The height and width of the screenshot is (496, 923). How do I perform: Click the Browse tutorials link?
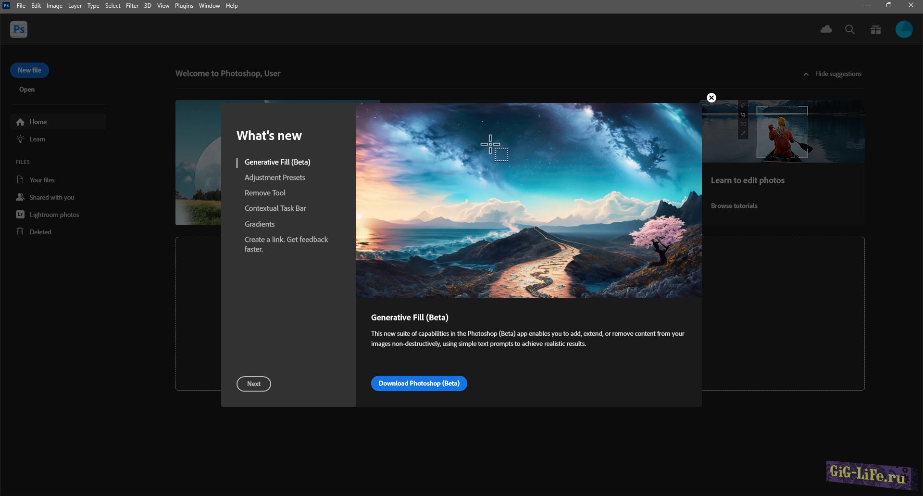tap(734, 206)
